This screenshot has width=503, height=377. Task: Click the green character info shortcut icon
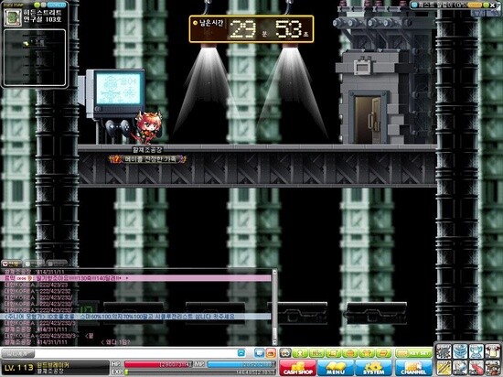pyautogui.click(x=300, y=353)
